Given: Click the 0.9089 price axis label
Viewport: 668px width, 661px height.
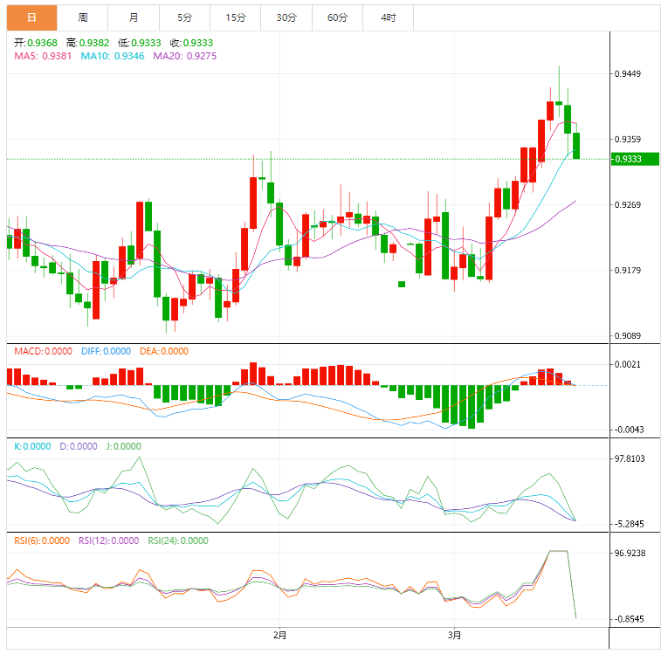Looking at the screenshot, I should (628, 336).
